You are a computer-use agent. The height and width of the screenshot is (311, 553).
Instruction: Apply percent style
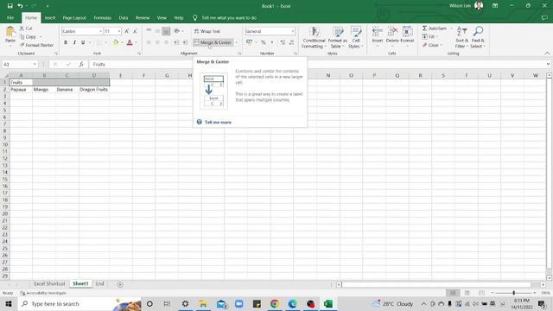[x=263, y=42]
